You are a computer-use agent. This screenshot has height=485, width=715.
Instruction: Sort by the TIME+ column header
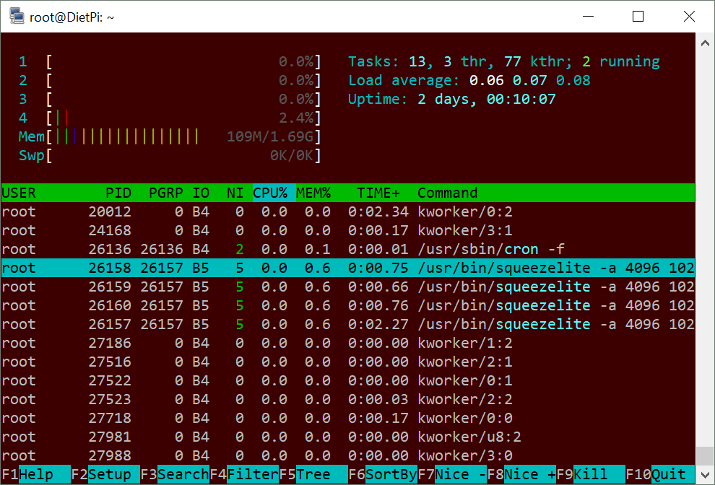coord(378,193)
